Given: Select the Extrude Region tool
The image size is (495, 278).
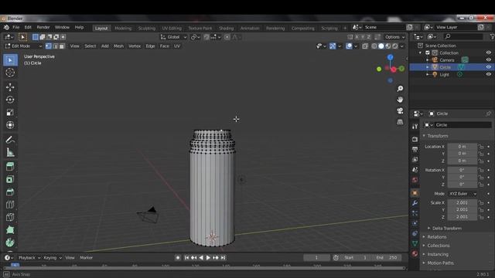Looking at the screenshot, I should coord(10,167).
